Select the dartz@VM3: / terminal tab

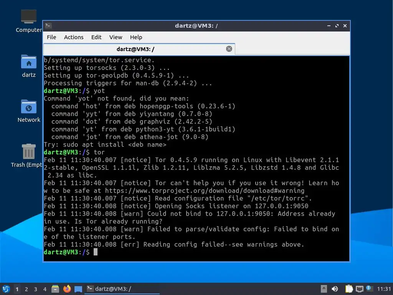click(x=139, y=49)
